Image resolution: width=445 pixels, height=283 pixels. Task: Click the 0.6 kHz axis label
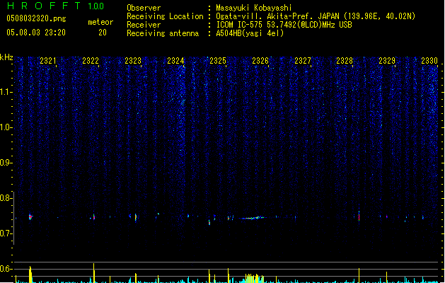6,269
